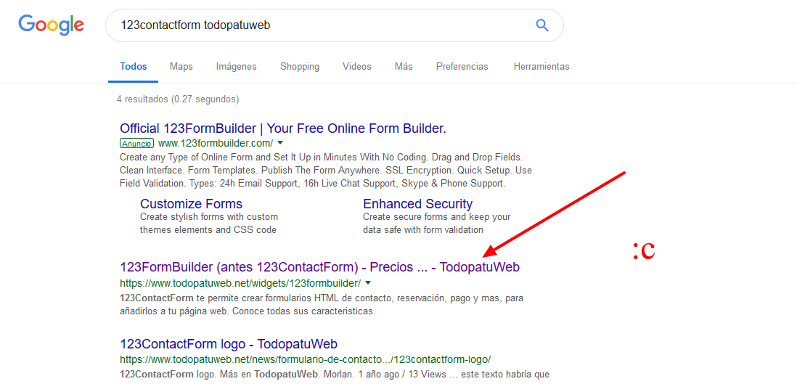Open 123FormBuilder (antes 123ContactForm) result
797x384 pixels.
pyautogui.click(x=319, y=267)
